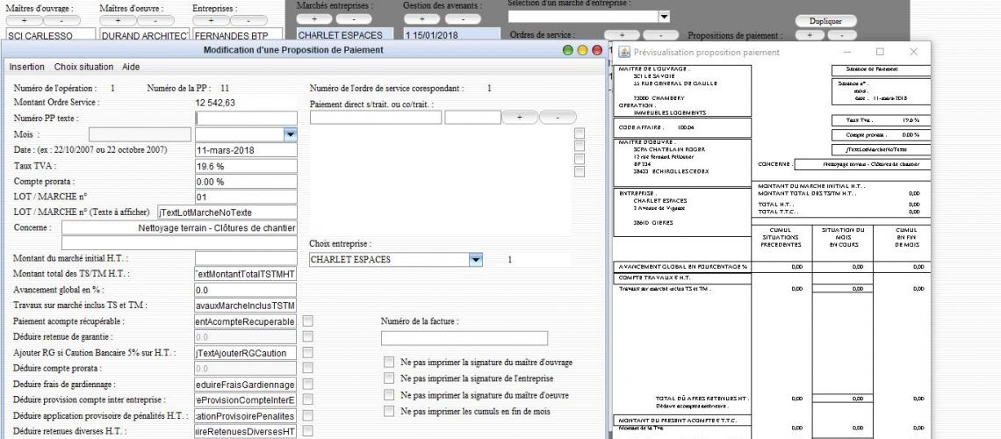This screenshot has width=1001, height=439.
Task: Click Déduire frais de gardiennage text field
Action: [246, 385]
